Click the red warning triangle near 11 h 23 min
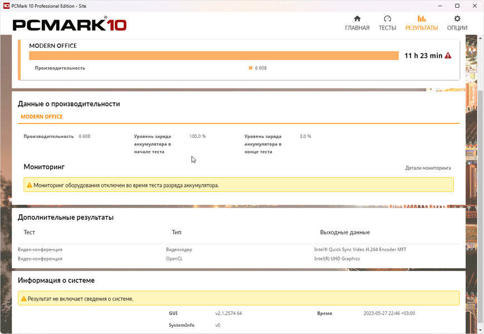 448,56
